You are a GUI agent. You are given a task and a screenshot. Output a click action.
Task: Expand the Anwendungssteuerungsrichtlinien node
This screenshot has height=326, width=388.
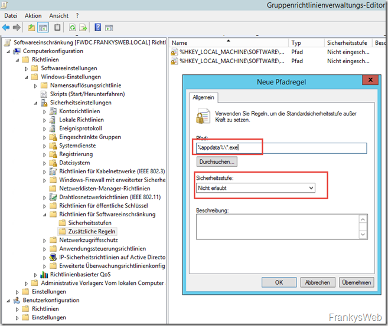tap(44, 249)
